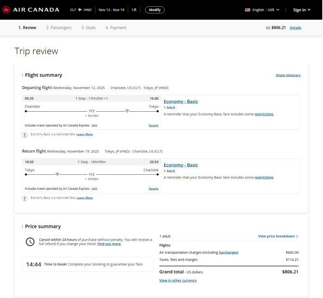Click the 1 Stop - 17hr20m +1 duration
323x298 pixels.
[92, 99]
